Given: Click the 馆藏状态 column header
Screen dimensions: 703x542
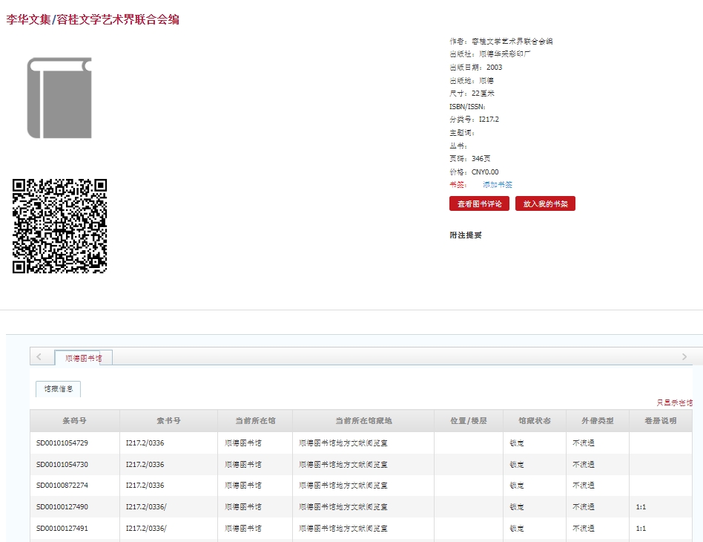Looking at the screenshot, I should 535,421.
